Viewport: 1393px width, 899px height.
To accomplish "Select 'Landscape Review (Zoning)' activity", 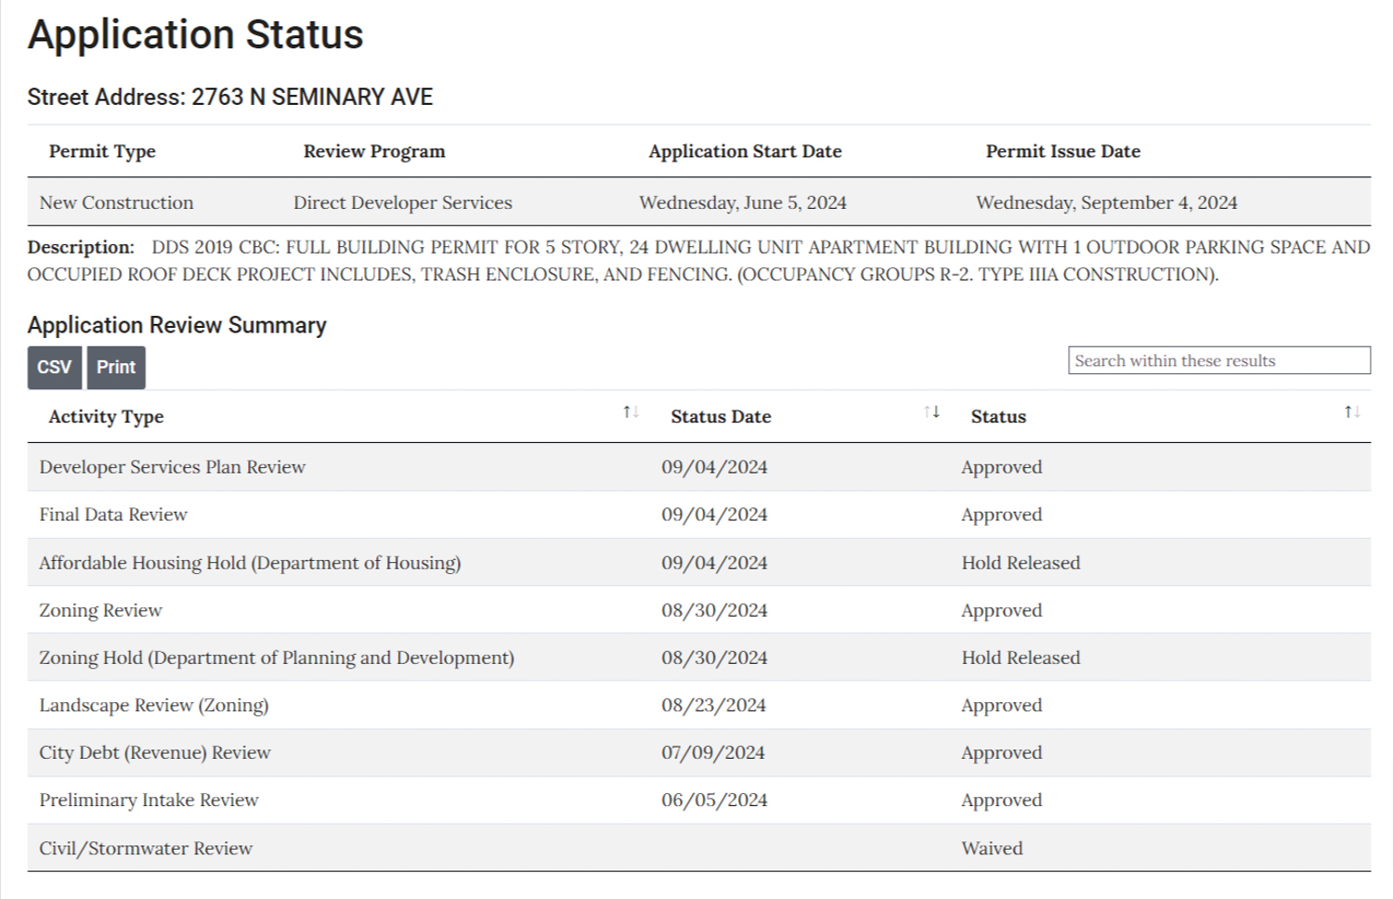I will [154, 705].
